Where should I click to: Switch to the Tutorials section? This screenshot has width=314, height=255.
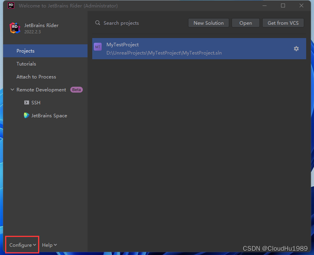pyautogui.click(x=46, y=64)
